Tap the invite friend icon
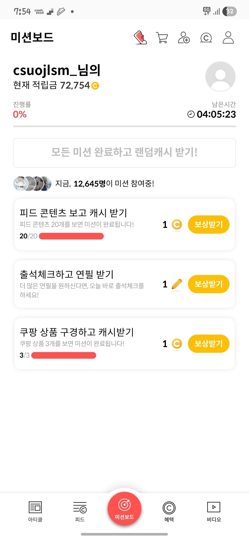Viewport: 249px width, 539px height. pos(184,38)
